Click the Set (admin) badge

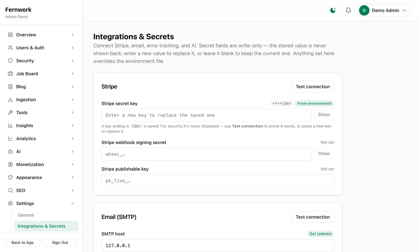tap(320, 234)
